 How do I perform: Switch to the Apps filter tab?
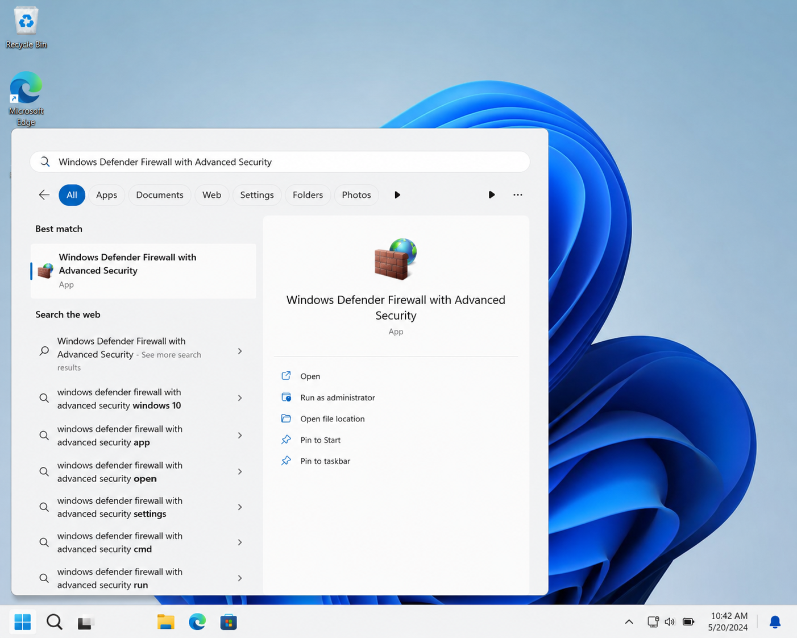(106, 195)
